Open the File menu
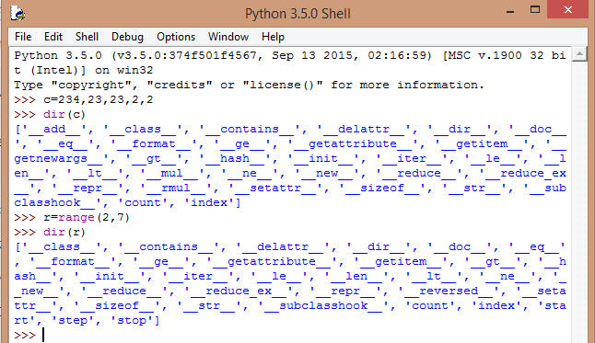 point(23,37)
